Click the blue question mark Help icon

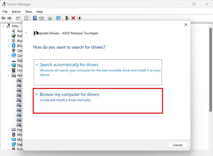point(35,18)
